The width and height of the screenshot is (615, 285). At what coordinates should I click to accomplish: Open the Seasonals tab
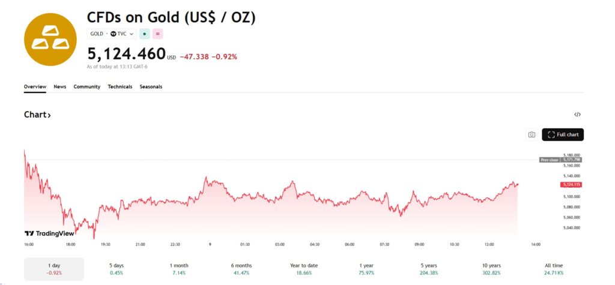pos(151,87)
